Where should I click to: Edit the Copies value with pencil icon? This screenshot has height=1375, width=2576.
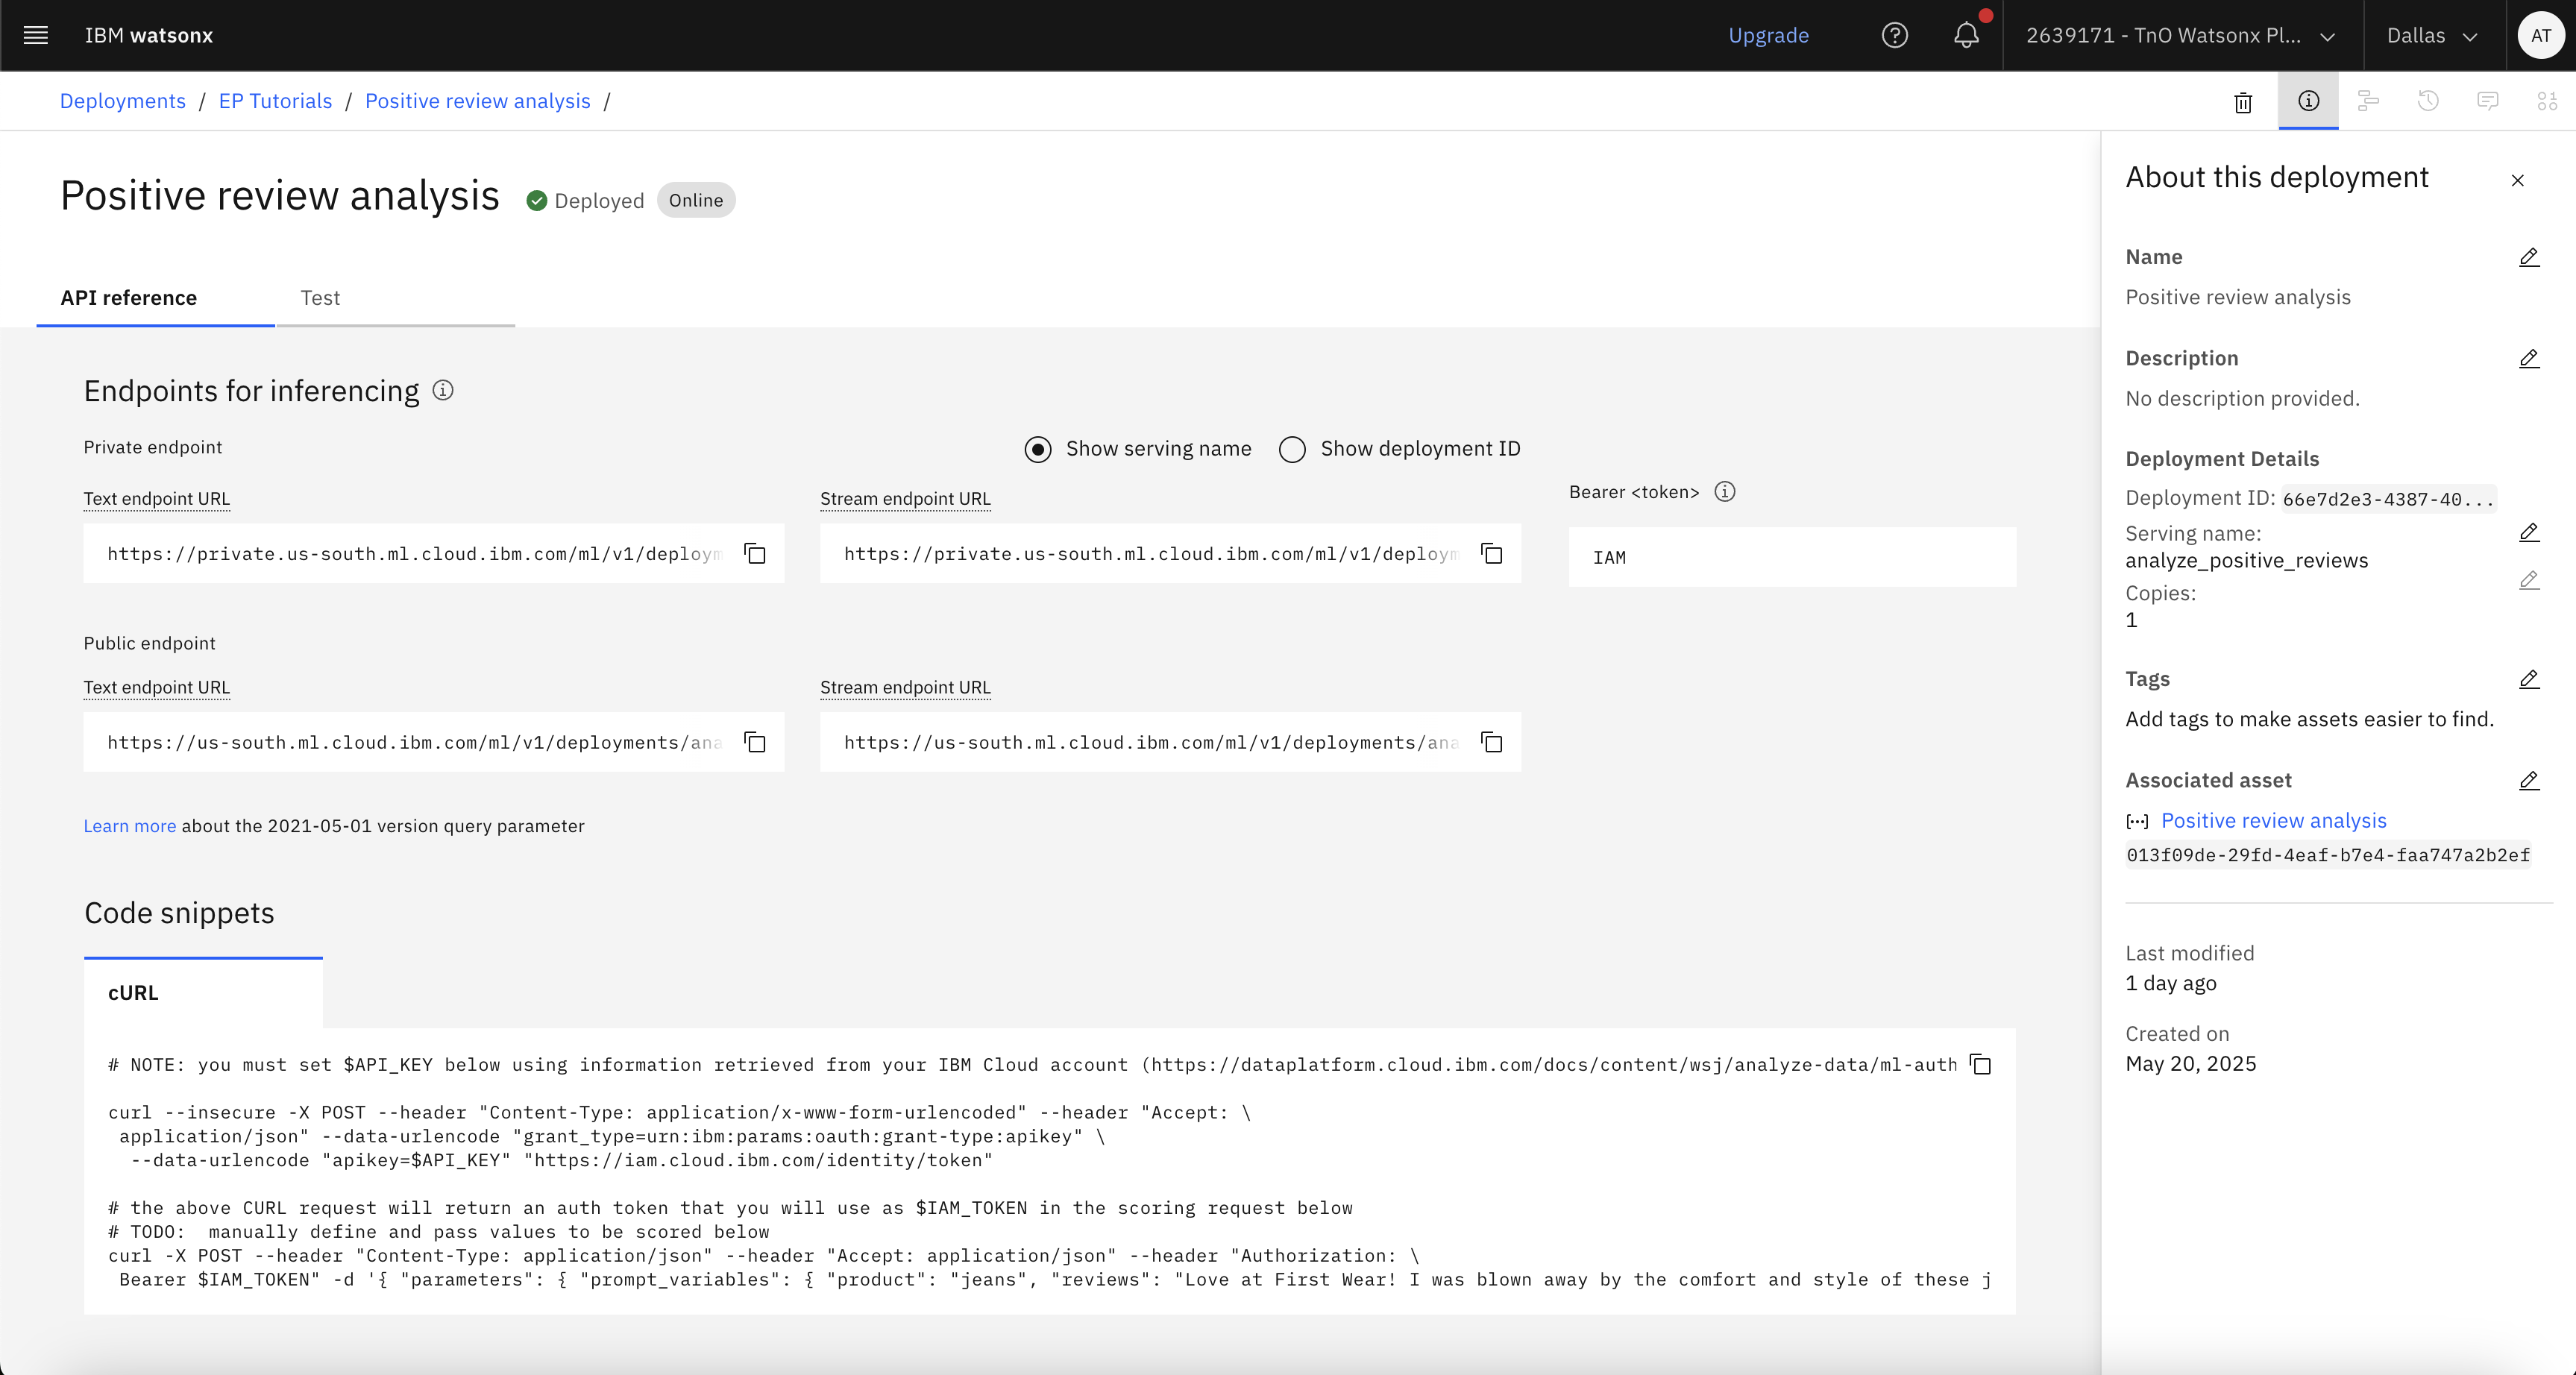pyautogui.click(x=2529, y=580)
